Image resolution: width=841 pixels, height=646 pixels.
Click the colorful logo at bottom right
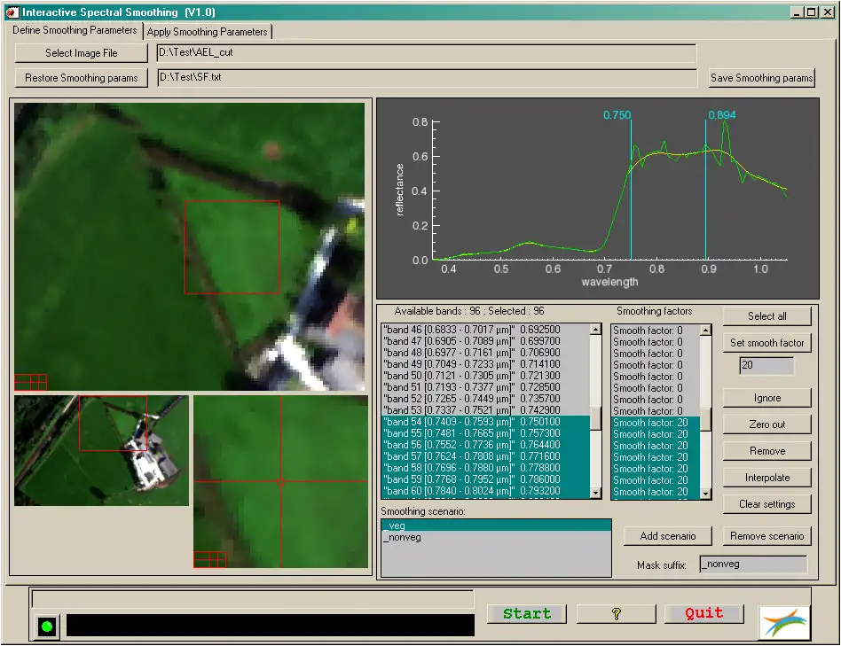(x=783, y=622)
